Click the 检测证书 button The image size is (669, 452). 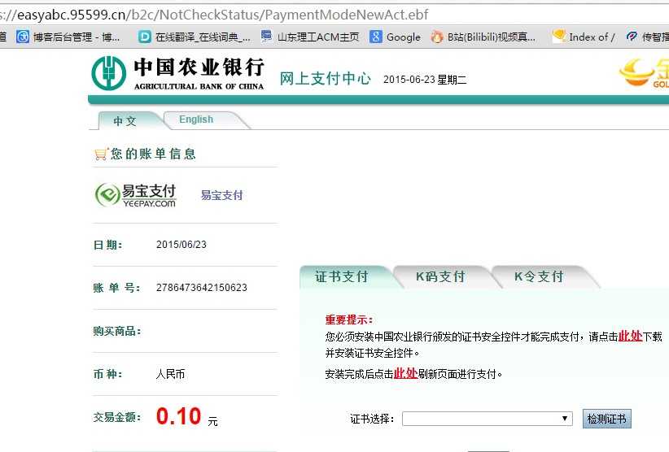[x=606, y=419]
